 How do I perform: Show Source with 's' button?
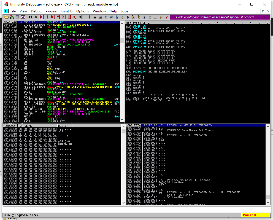(161, 17)
